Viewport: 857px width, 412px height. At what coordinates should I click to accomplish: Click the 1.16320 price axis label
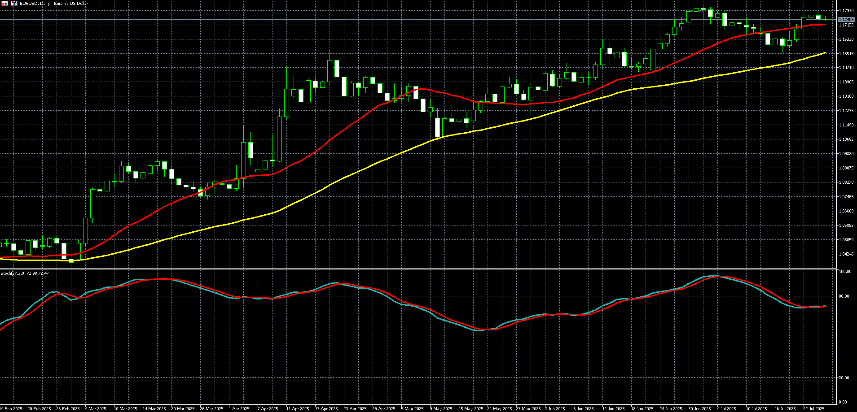[x=846, y=39]
